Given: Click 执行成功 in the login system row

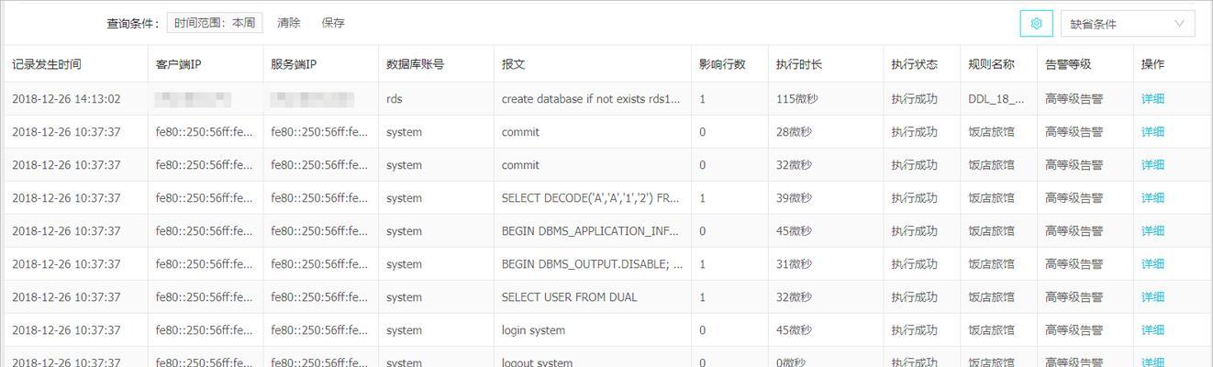Looking at the screenshot, I should (x=915, y=330).
